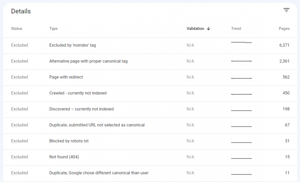Click the Validation sort arrow
Image resolution: width=300 pixels, height=182 pixels.
pos(208,28)
